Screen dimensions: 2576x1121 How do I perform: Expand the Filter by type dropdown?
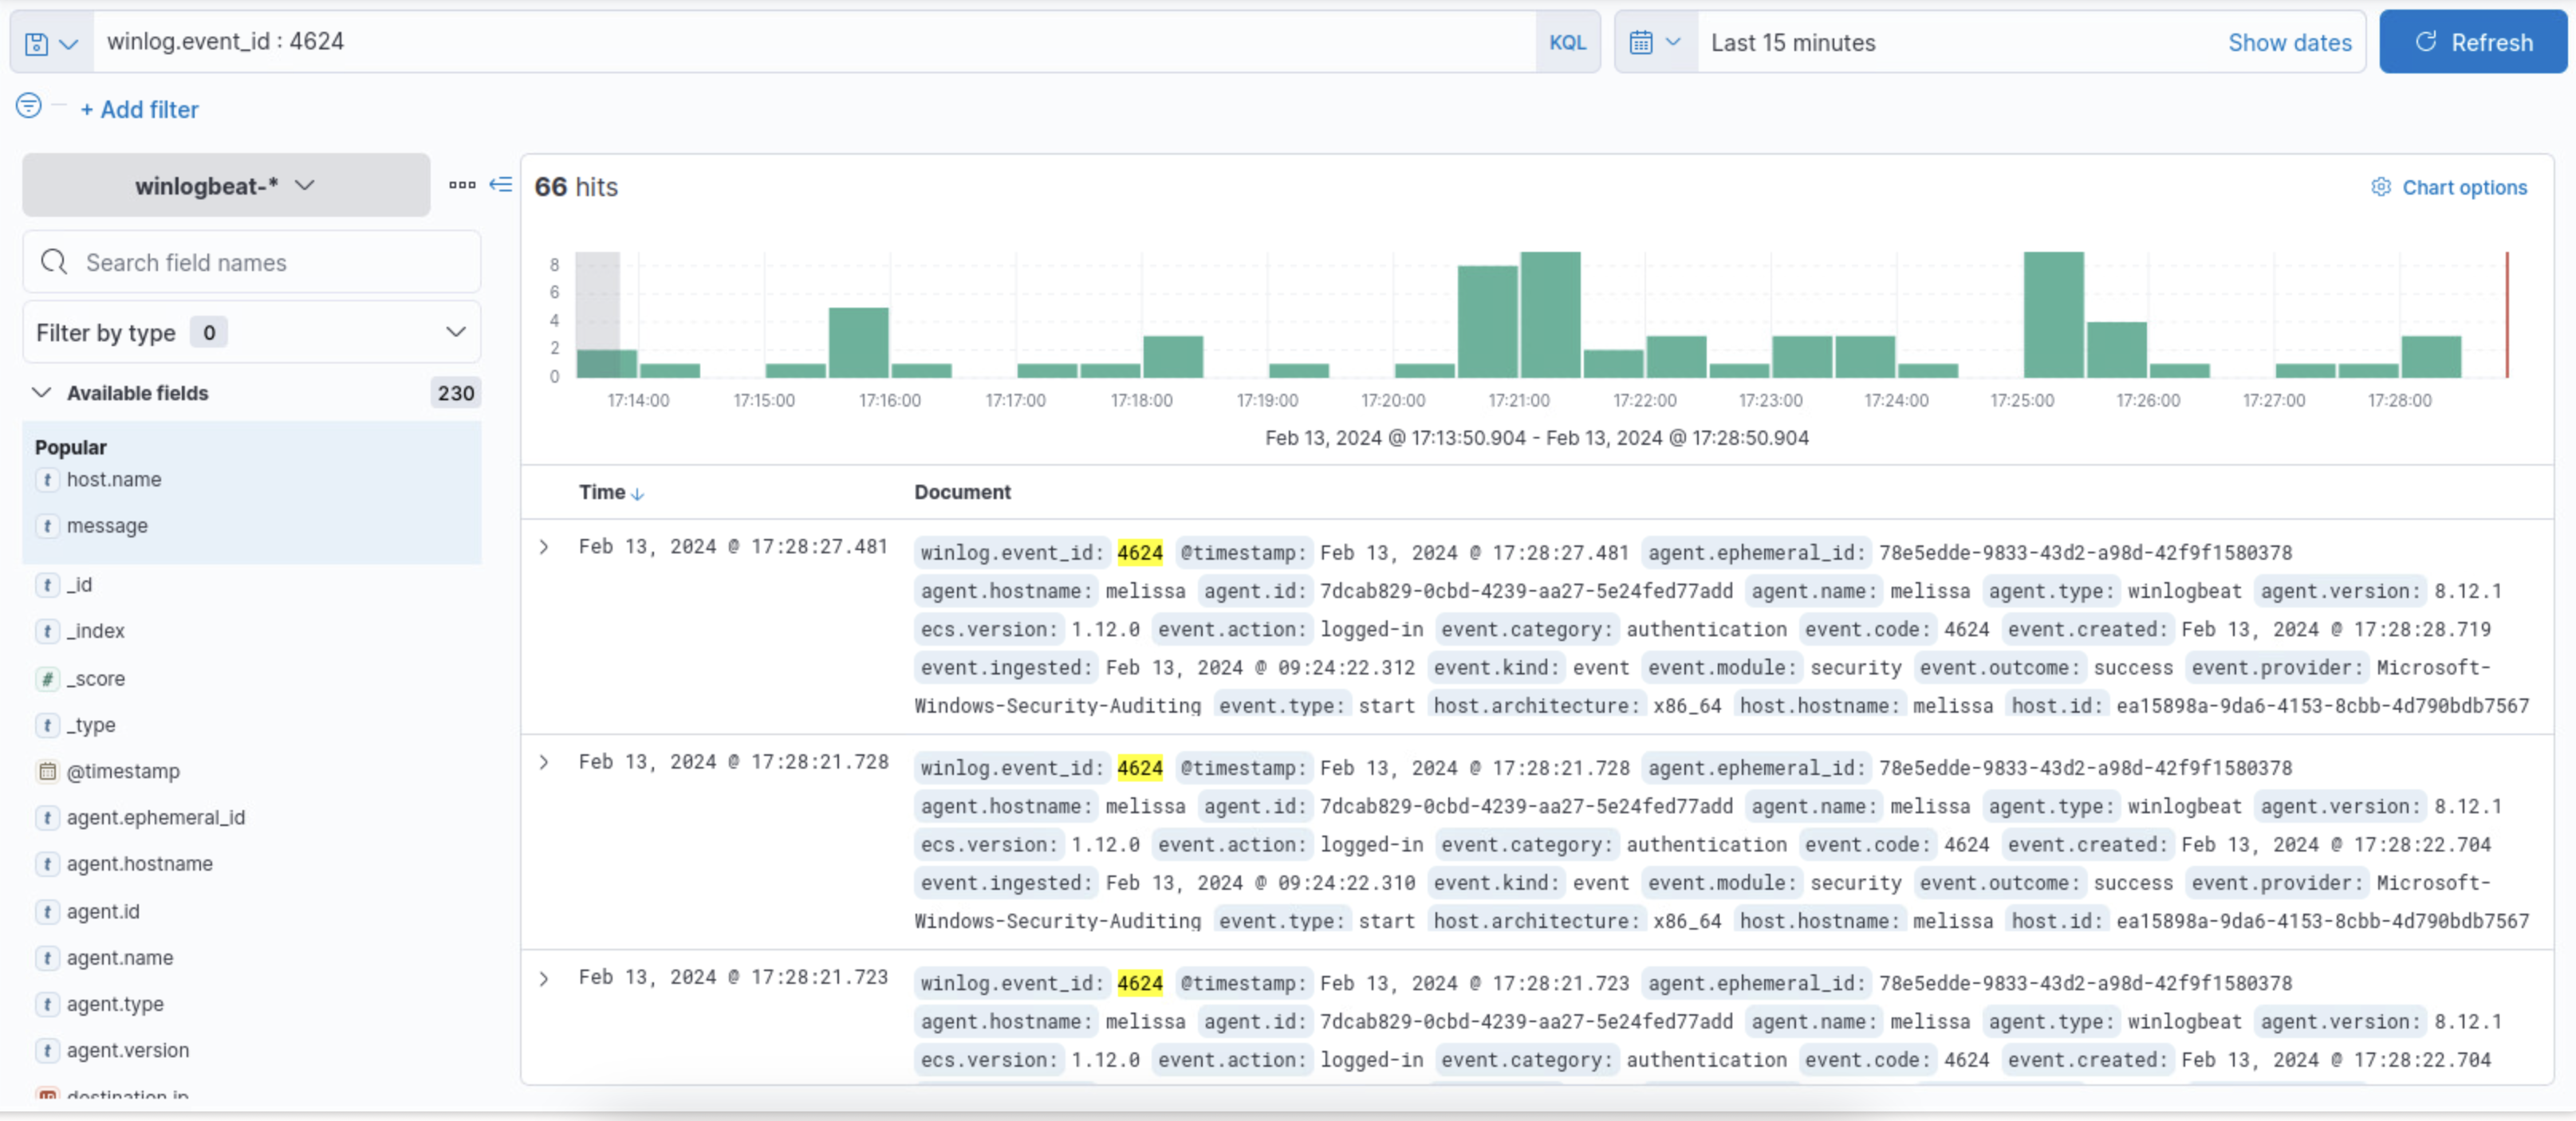tap(251, 332)
